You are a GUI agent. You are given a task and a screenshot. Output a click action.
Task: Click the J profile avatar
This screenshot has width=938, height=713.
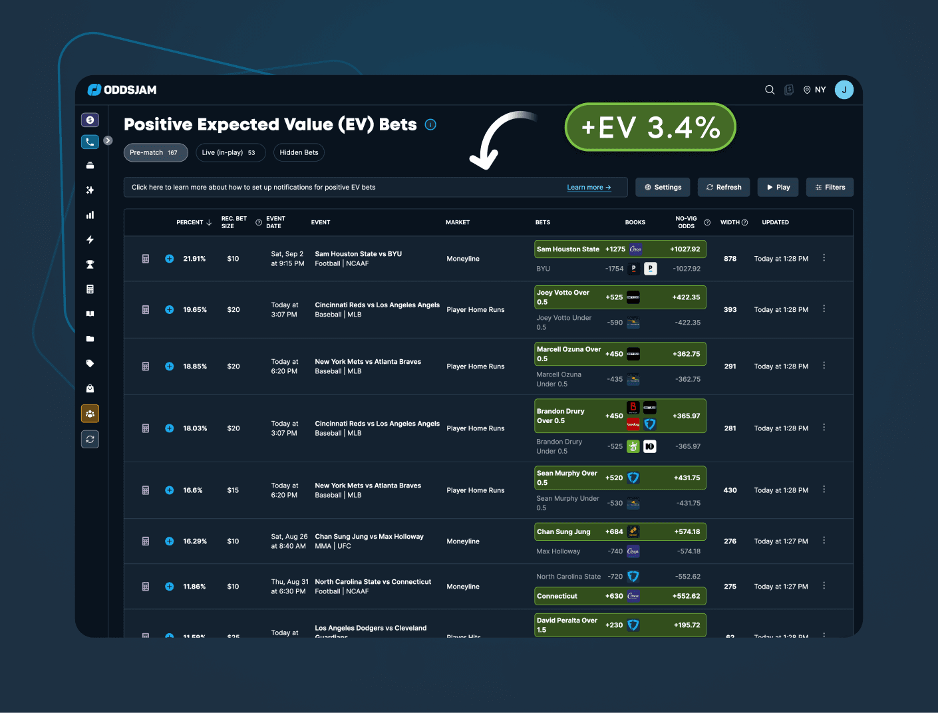[844, 89]
